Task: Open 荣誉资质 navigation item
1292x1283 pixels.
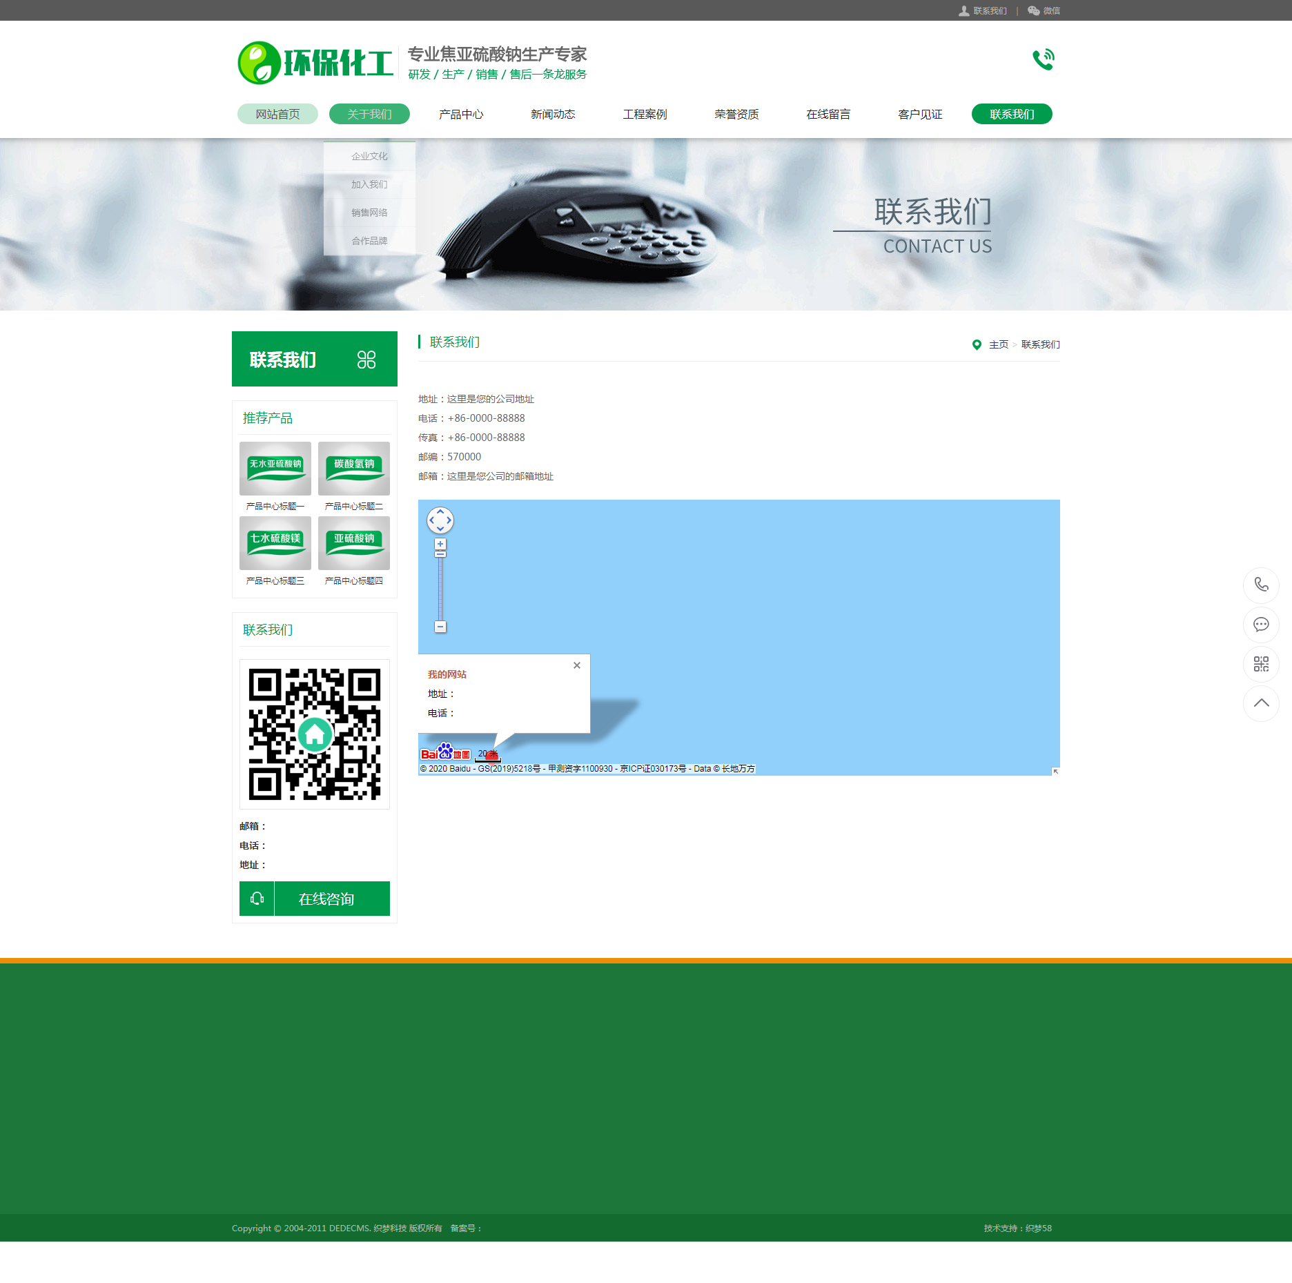Action: [x=736, y=114]
